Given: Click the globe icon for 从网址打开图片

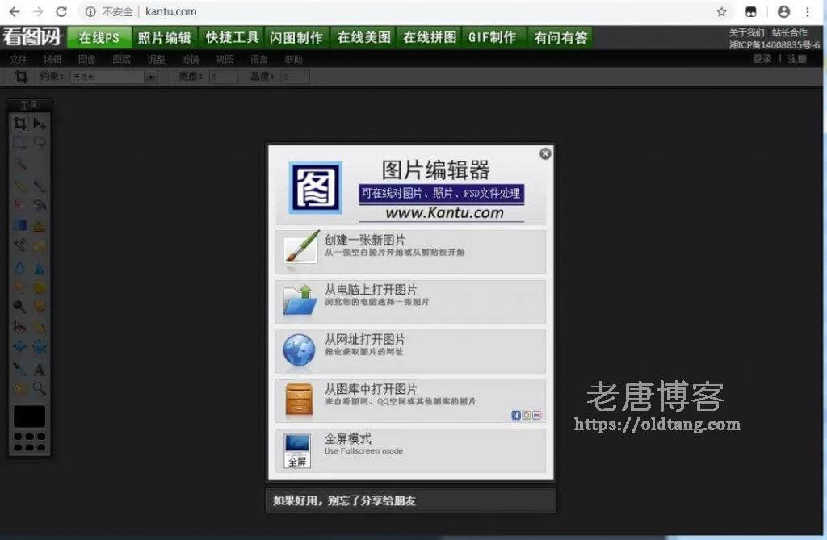Looking at the screenshot, I should tap(300, 351).
